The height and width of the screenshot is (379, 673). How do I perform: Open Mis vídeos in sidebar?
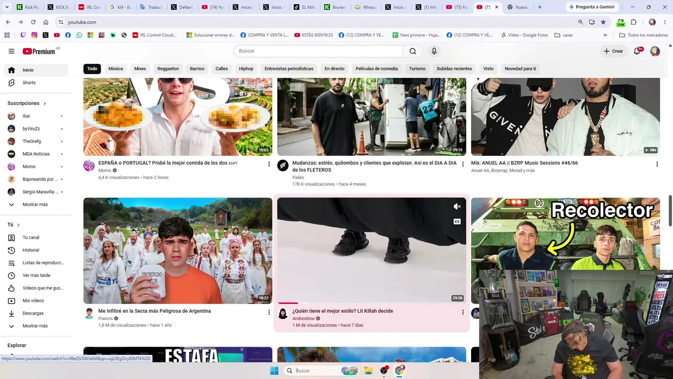tap(36, 301)
